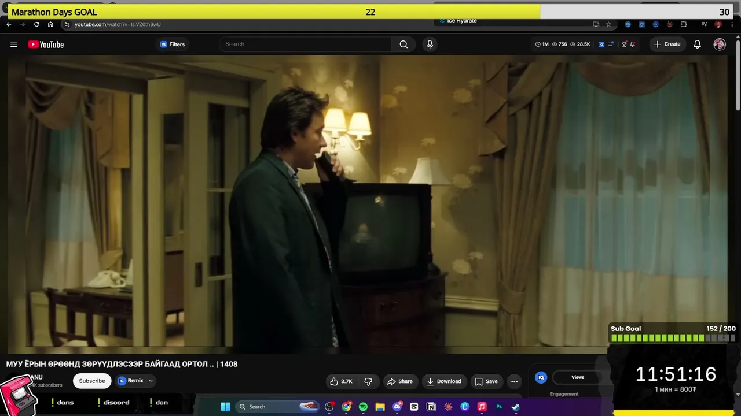Open vidIQ trophy icon in header

(x=624, y=44)
